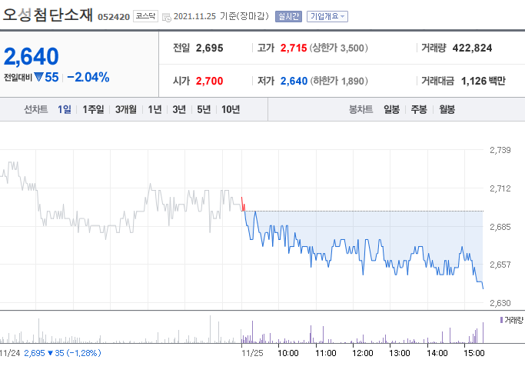The image size is (525, 373).
Task: Select the 3년 chart period
Action: tap(179, 109)
